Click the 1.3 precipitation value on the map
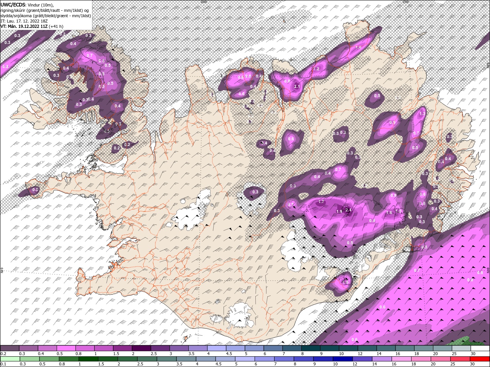This screenshot has width=490, height=367. [x=422, y=114]
